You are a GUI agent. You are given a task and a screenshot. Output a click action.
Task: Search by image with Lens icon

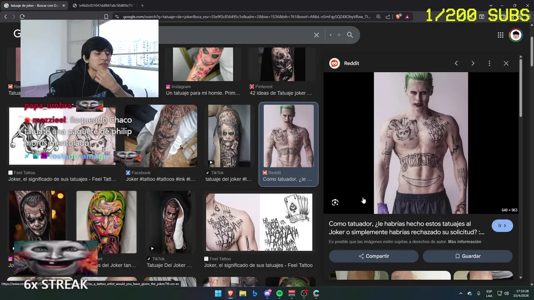click(339, 35)
